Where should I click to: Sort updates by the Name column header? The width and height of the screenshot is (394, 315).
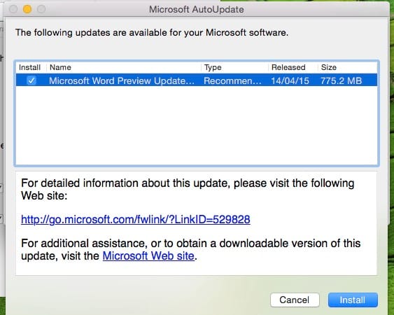124,67
